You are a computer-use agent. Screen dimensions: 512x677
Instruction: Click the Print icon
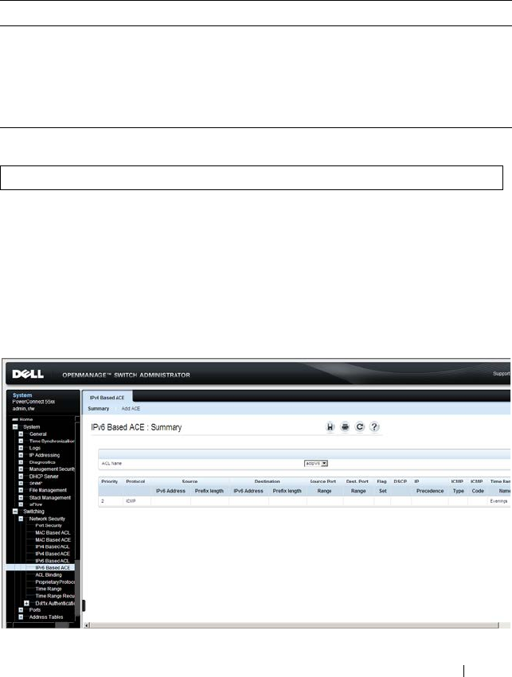click(345, 427)
